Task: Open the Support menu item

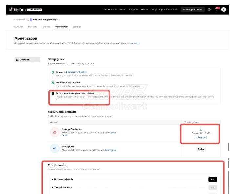Action: 133,10
